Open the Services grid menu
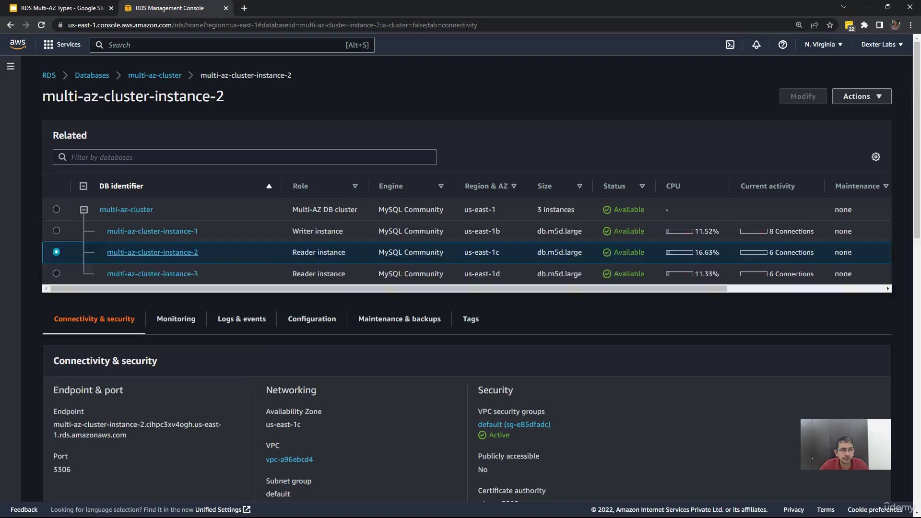921x518 pixels. point(62,45)
